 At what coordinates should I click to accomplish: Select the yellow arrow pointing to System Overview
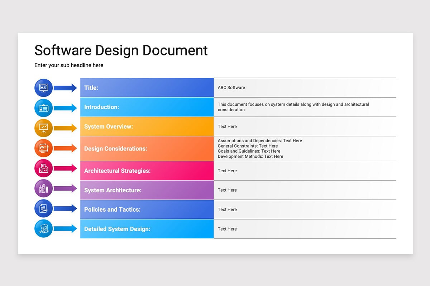[65, 128]
